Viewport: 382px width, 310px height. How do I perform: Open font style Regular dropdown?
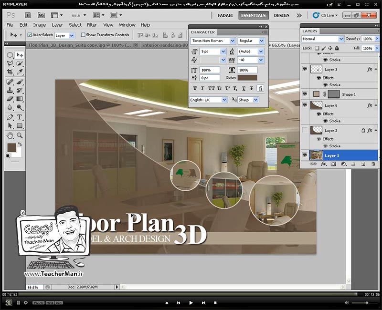tap(261, 41)
